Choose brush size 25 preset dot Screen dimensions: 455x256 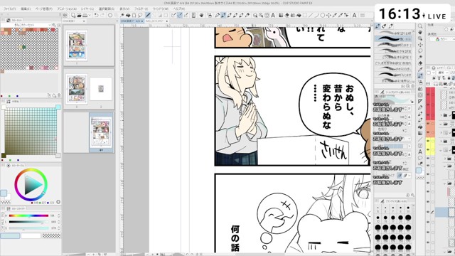click(x=408, y=218)
